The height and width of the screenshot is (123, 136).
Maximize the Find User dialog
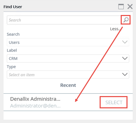click(x=121, y=6)
